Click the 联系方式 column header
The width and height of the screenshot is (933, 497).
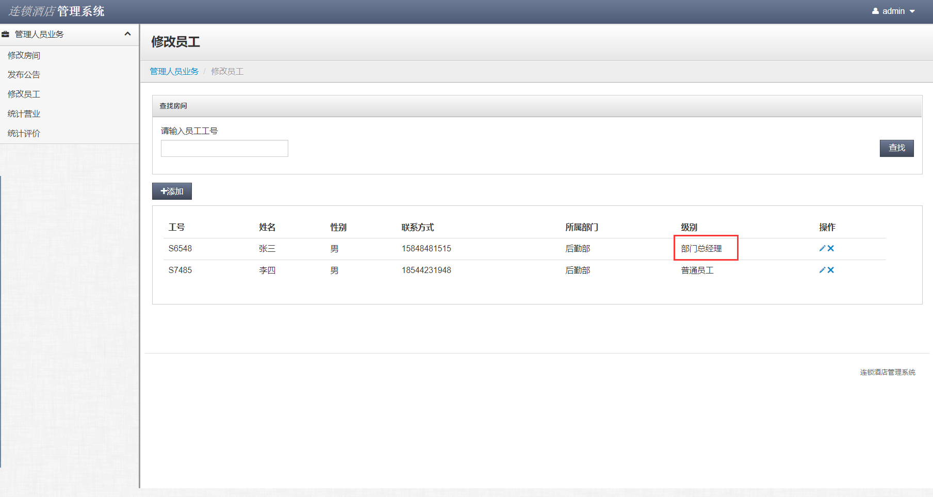pos(418,227)
